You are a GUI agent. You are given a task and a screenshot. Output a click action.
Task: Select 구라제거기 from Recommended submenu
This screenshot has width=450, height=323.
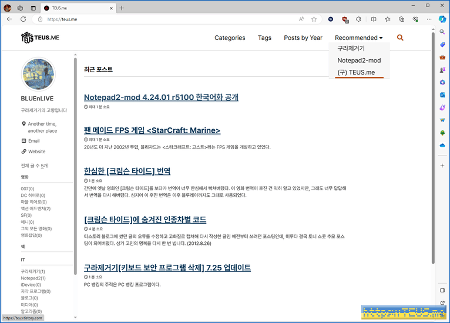pos(351,48)
